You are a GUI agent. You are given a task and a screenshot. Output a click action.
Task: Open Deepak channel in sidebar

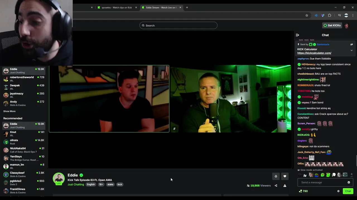tap(24, 87)
